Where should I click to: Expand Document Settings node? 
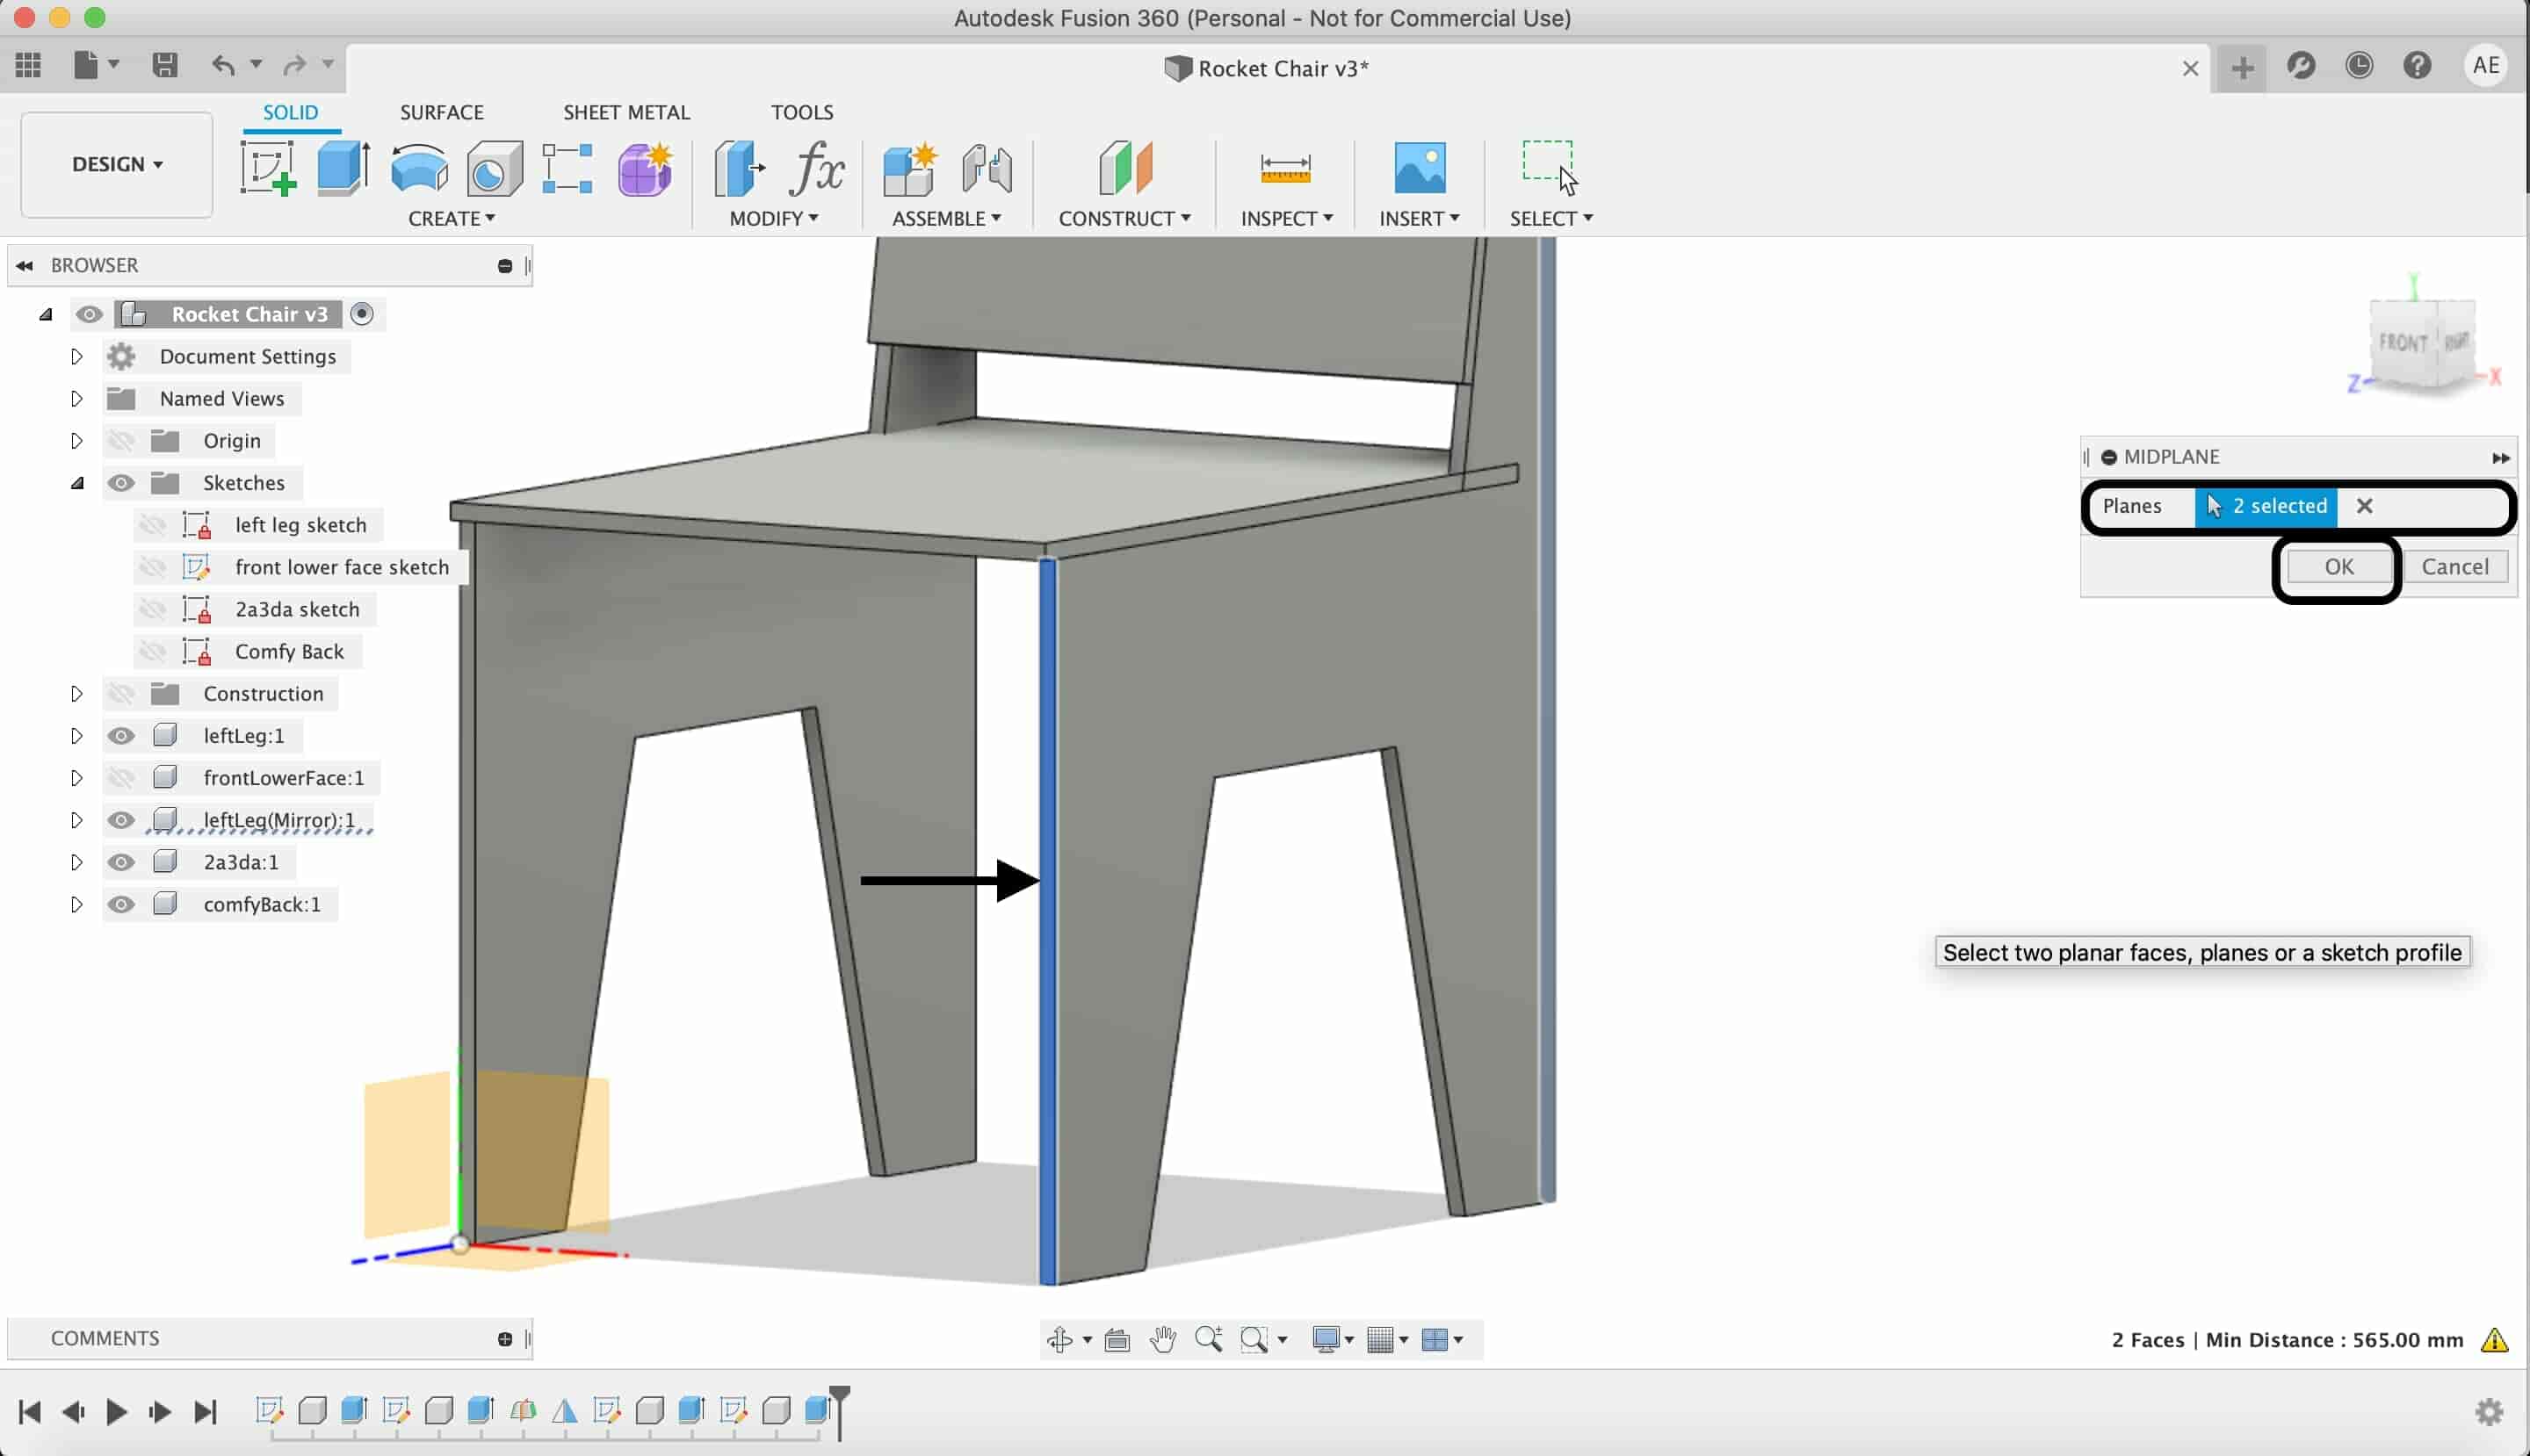pos(76,356)
